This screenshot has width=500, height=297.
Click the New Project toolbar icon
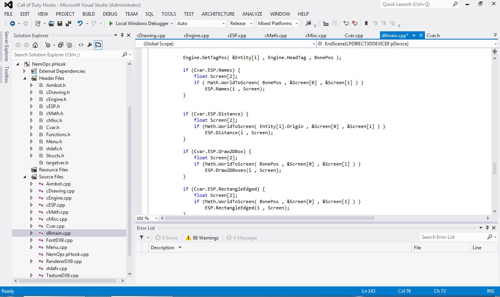38,23
